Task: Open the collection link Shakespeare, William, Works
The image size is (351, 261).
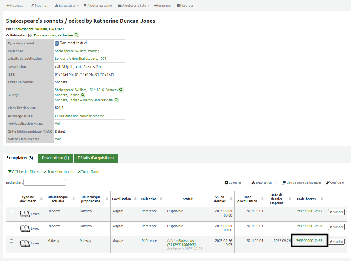Action: 76,51
